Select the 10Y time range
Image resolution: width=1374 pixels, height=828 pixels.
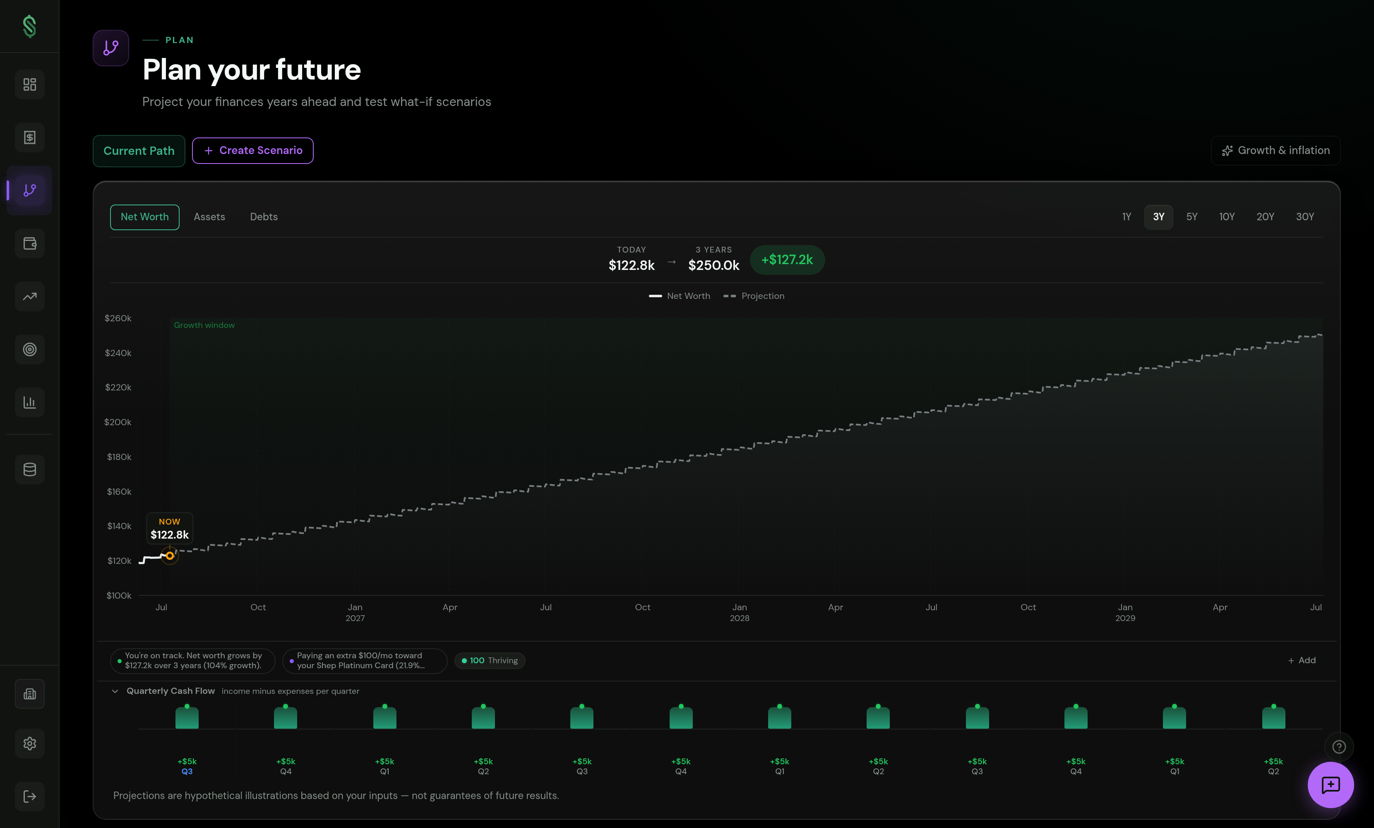(1226, 217)
